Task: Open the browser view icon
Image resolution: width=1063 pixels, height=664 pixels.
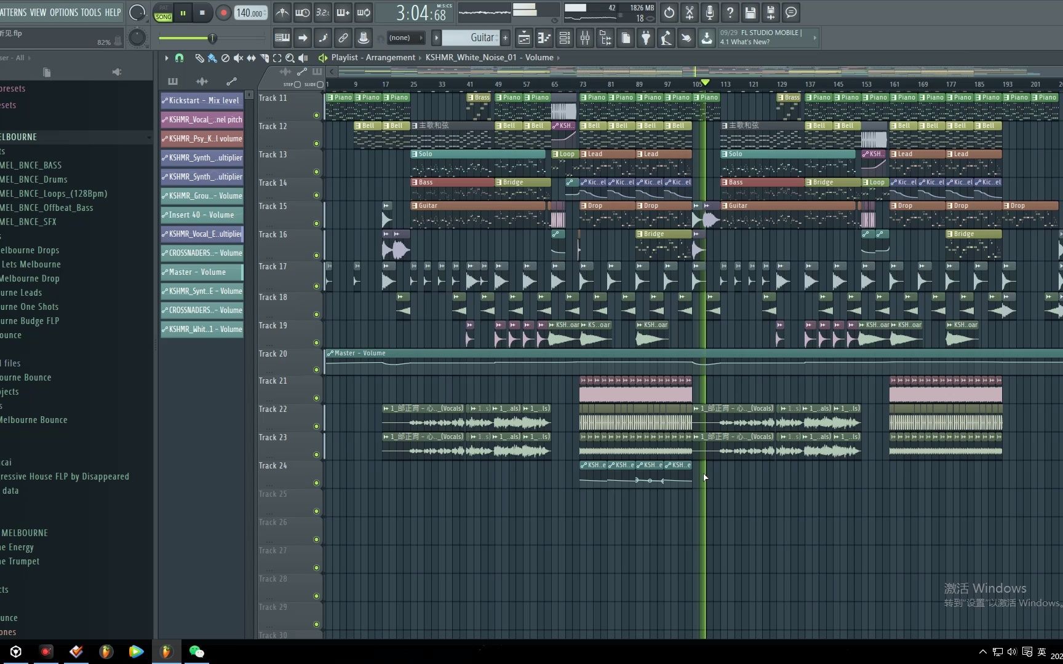Action: pyautogui.click(x=605, y=38)
